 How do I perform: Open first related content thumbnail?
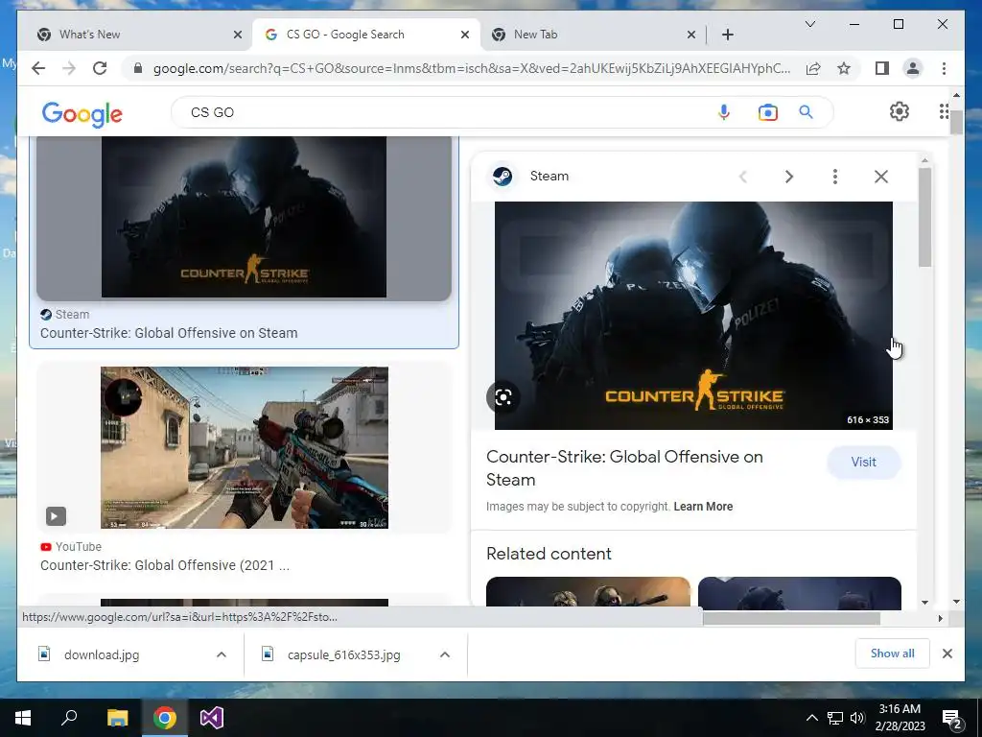tap(588, 591)
